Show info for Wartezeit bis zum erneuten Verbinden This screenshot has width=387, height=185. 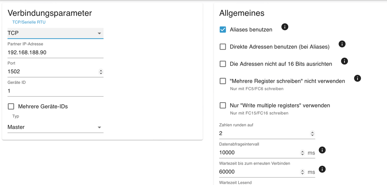(322, 169)
